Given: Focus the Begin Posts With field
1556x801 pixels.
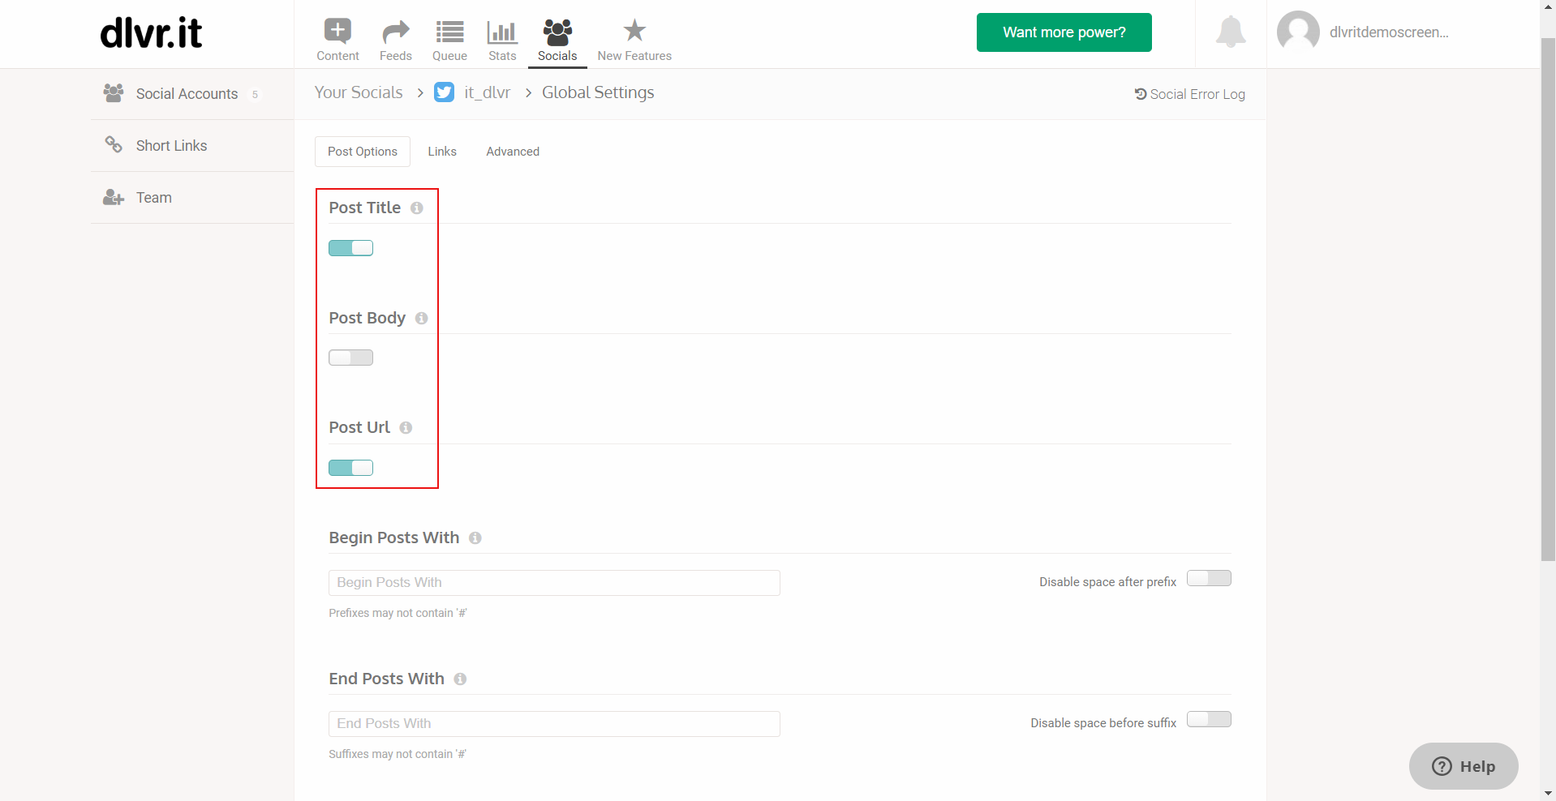Looking at the screenshot, I should pyautogui.click(x=554, y=583).
